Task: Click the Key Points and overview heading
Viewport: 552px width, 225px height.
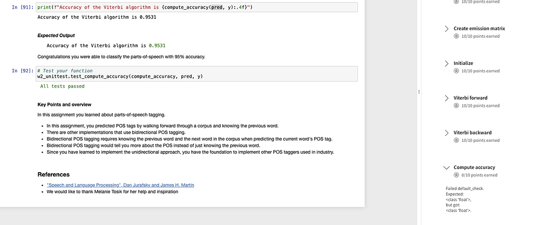Action: [x=64, y=104]
